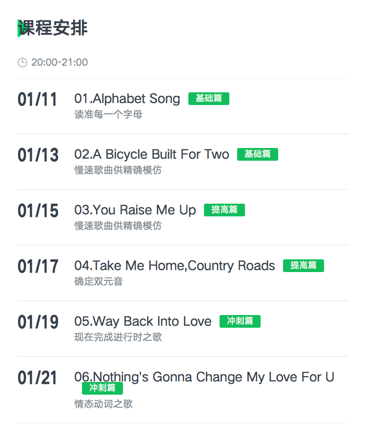The image size is (366, 443).
Task: Open lesson 02.A Bicycle Built For Two
Action: [152, 154]
